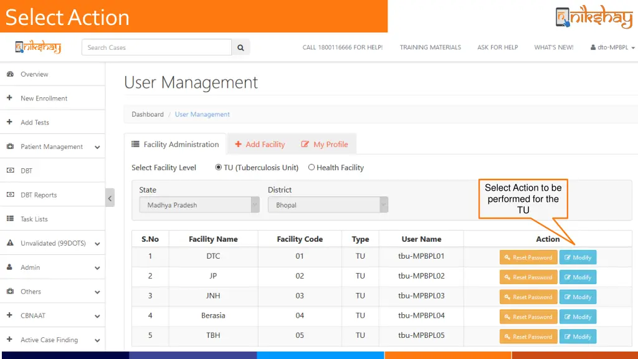Reset password for DTC facility

tap(528, 257)
